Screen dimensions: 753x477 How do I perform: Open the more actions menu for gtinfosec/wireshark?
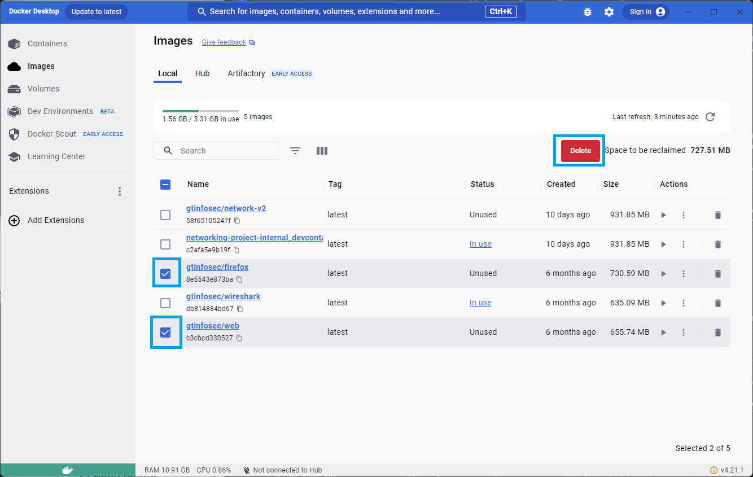pos(684,303)
